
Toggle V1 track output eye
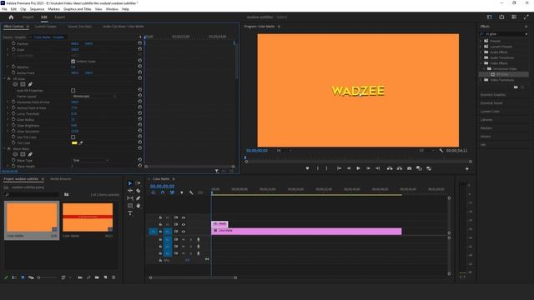(x=184, y=232)
